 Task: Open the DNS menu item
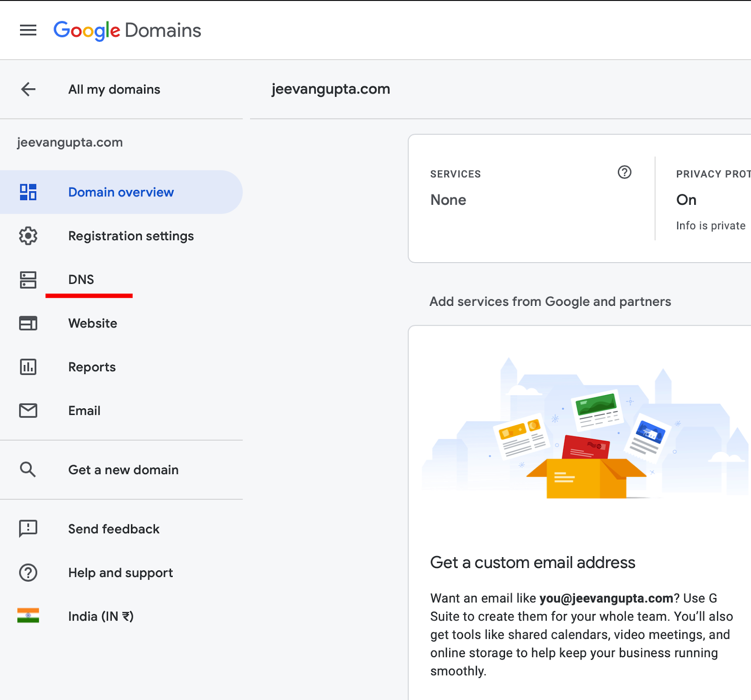[81, 280]
